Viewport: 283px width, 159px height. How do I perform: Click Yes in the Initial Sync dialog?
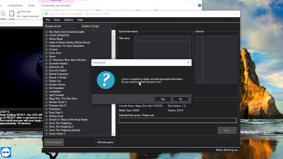coord(163,99)
